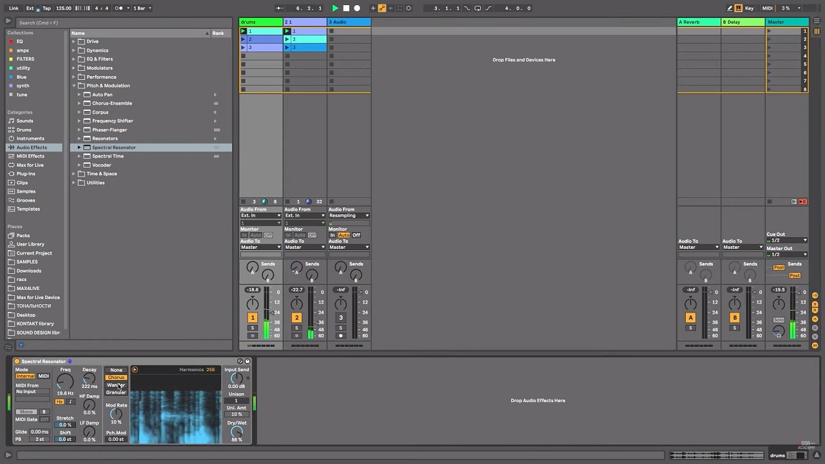Disable track 2 activator button

[296, 318]
